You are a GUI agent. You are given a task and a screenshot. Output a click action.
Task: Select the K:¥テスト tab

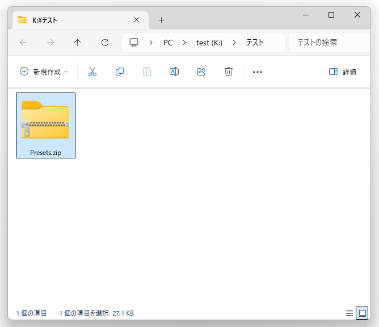pyautogui.click(x=81, y=20)
